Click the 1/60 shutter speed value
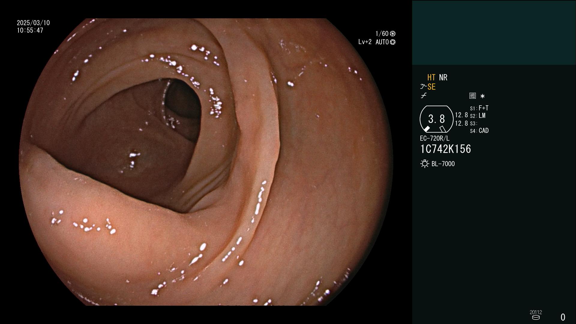576x324 pixels. (382, 34)
